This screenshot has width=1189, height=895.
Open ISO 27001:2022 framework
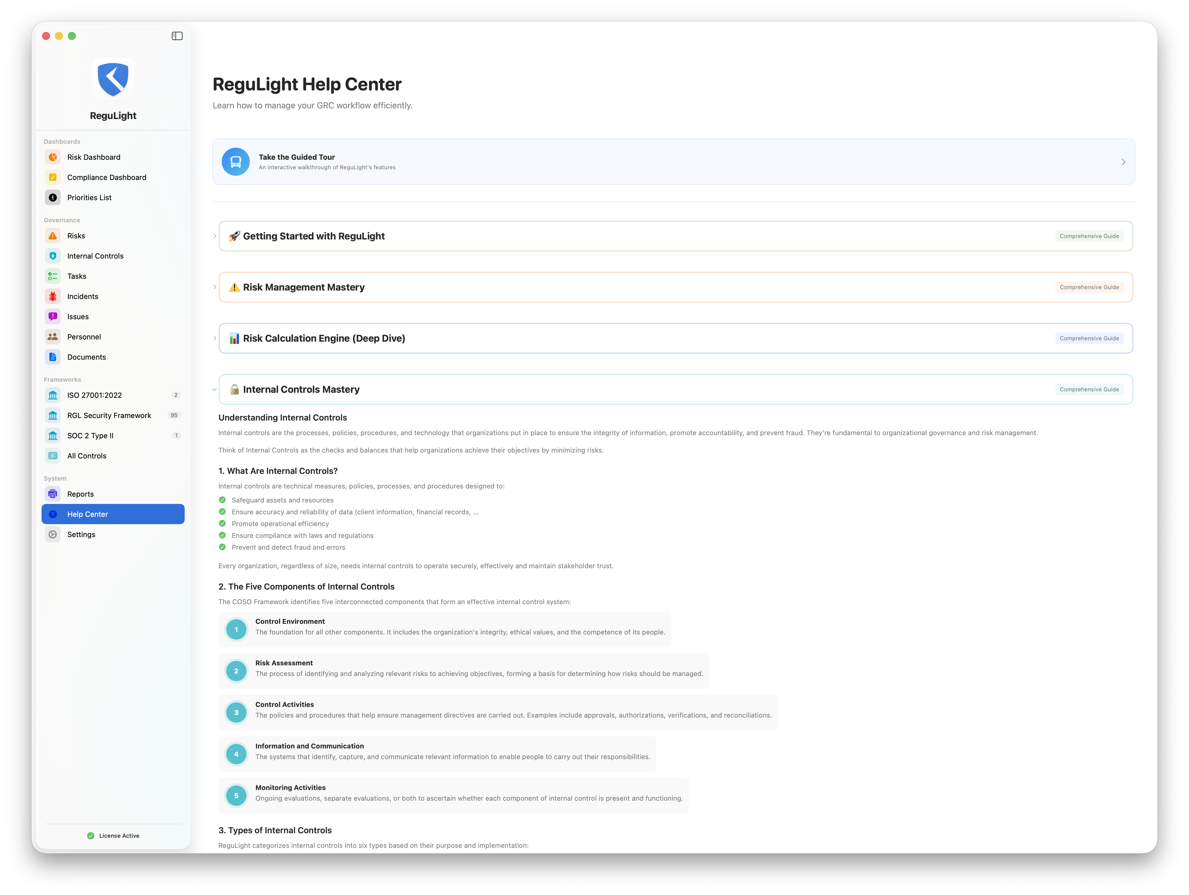[95, 395]
